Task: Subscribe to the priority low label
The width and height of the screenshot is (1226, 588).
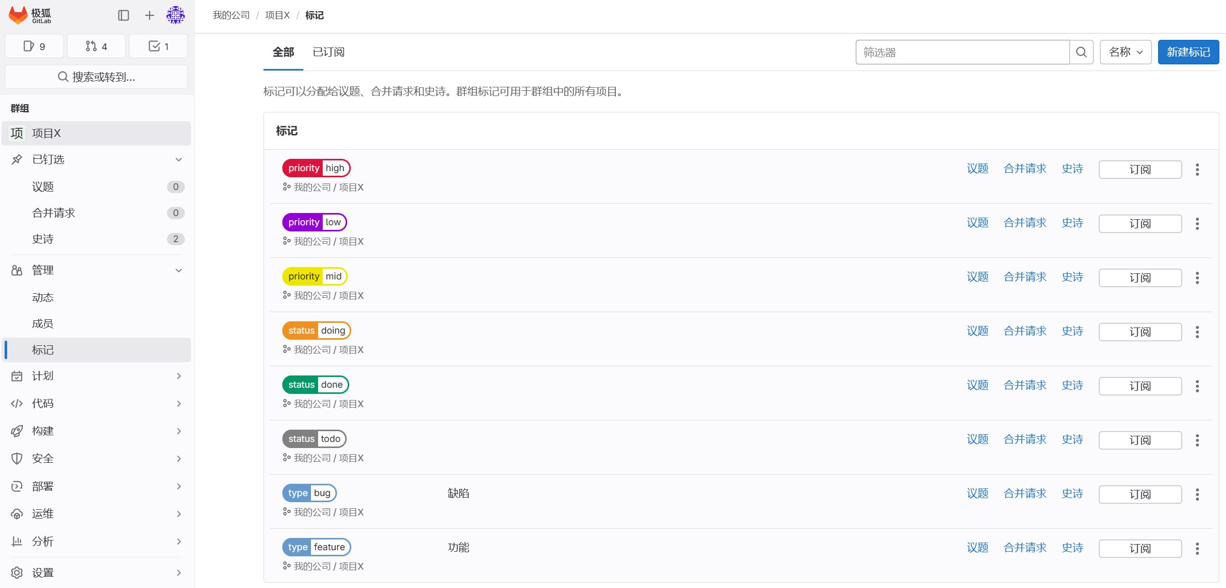Action: tap(1140, 223)
